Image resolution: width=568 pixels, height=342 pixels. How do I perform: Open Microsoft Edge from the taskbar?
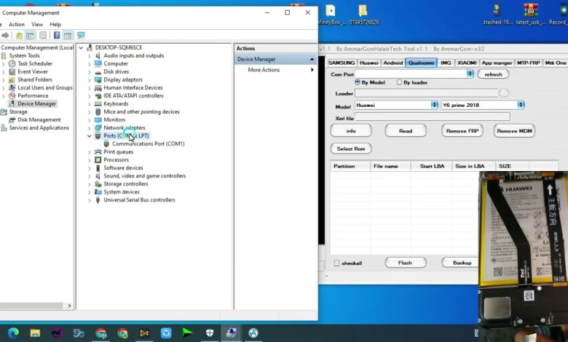pos(14,333)
